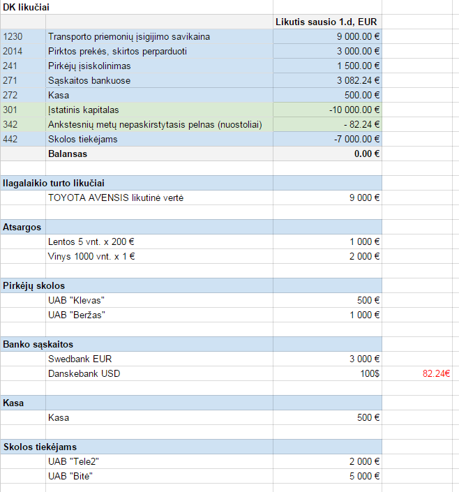Click the "Likutis sausio 1.d, EUR" column header

click(327, 22)
